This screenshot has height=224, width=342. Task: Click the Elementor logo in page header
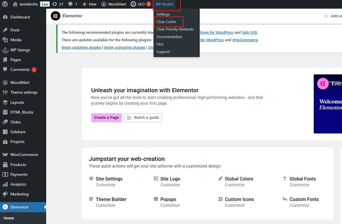[55, 16]
